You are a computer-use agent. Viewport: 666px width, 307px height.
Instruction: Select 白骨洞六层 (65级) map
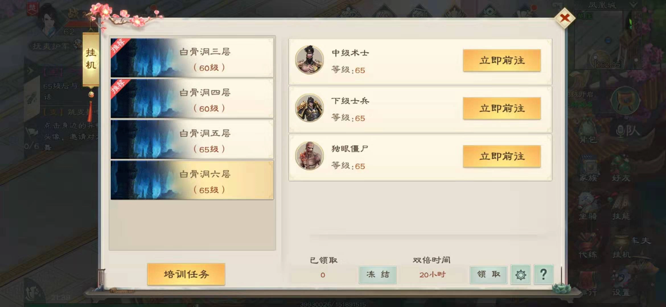pyautogui.click(x=192, y=180)
